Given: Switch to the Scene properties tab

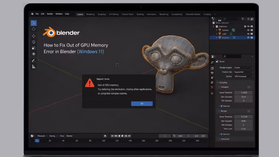Looking at the screenshot, I should point(212,82).
